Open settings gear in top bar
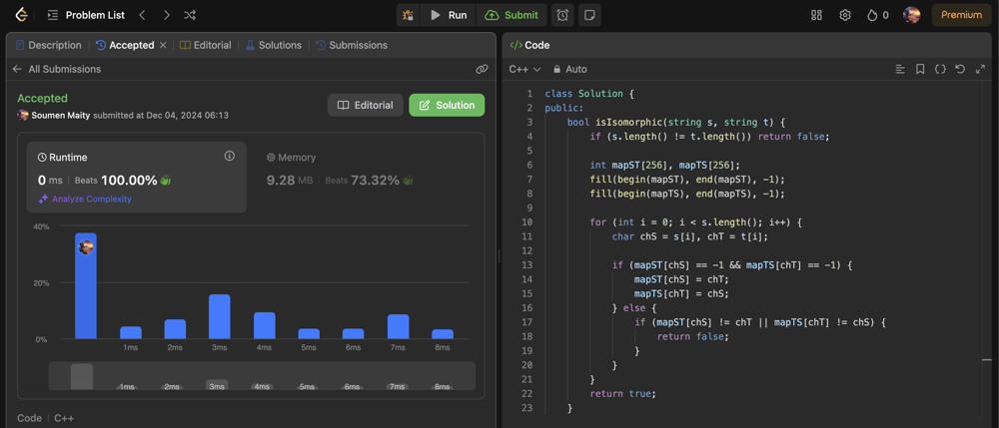The width and height of the screenshot is (999, 428). tap(845, 15)
